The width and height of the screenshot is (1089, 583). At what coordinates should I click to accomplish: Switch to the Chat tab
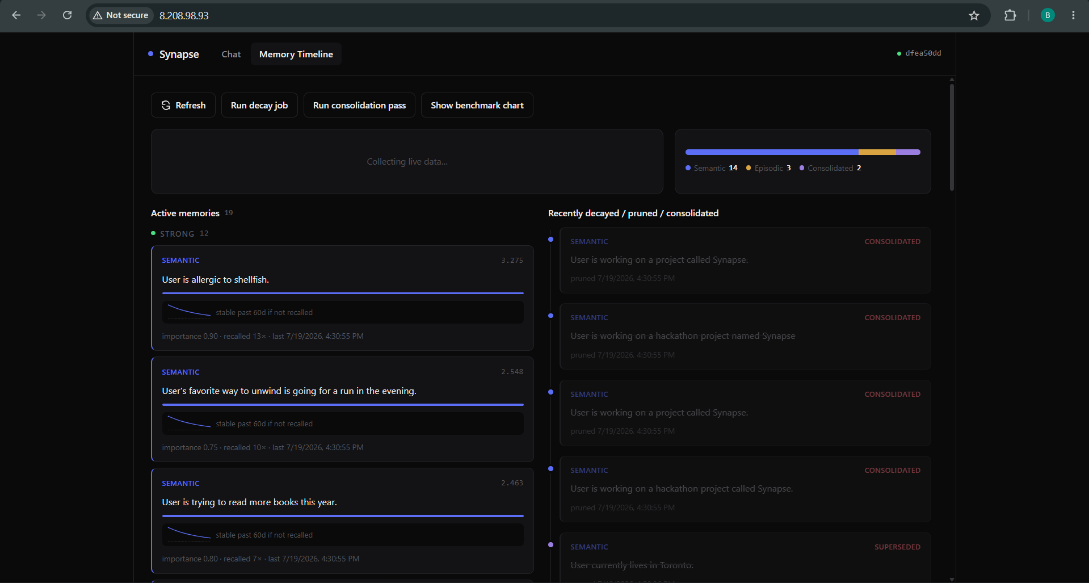(231, 54)
